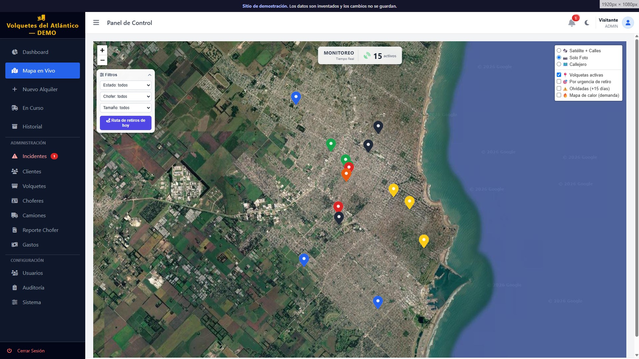The height and width of the screenshot is (359, 639).
Task: Click the orange map marker
Action: (346, 175)
